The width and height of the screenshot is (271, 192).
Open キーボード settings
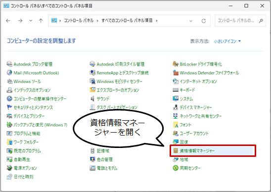point(184,90)
